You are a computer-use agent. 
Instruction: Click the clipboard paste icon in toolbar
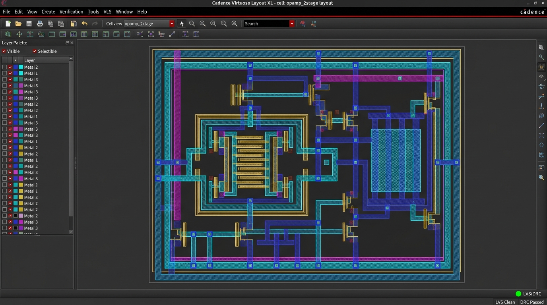(x=74, y=24)
